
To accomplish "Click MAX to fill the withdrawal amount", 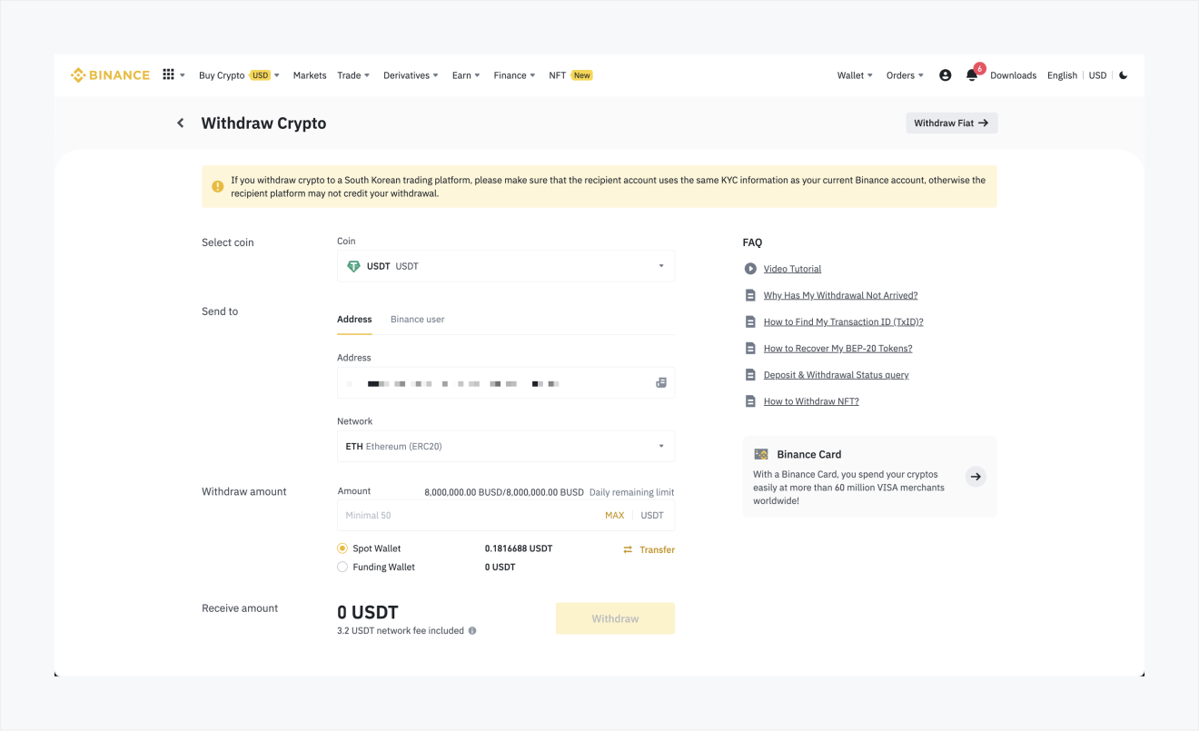I will click(614, 515).
